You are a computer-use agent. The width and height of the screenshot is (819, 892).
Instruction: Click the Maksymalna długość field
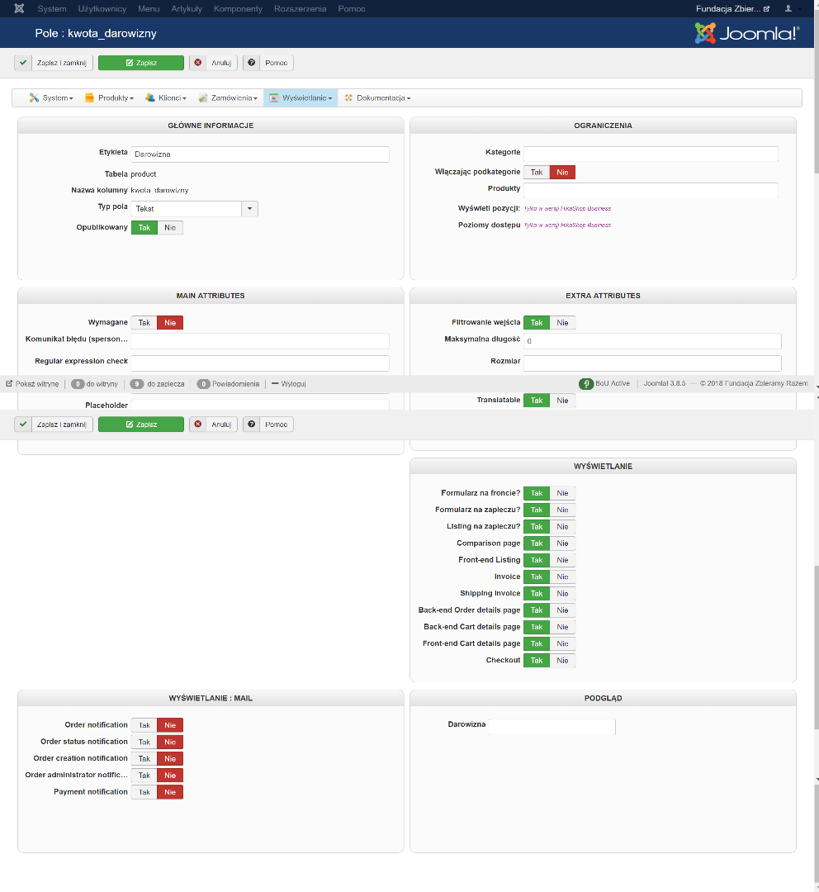coord(652,341)
